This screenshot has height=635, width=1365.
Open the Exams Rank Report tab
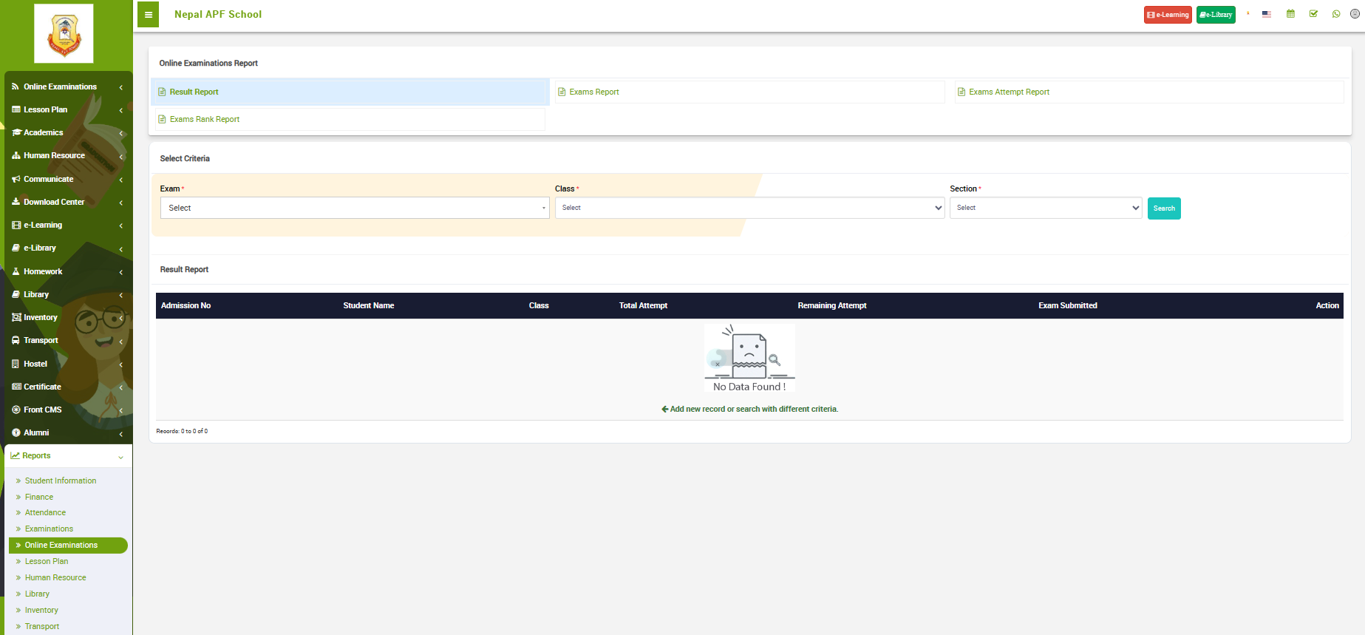click(x=205, y=120)
